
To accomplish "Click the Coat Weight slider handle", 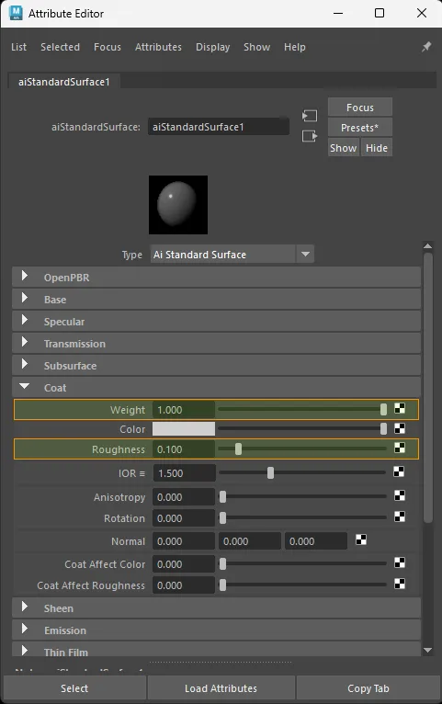I will (384, 409).
